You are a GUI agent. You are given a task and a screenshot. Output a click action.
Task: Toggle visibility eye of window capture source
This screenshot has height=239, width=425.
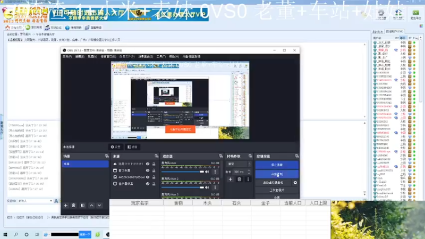coord(148,170)
